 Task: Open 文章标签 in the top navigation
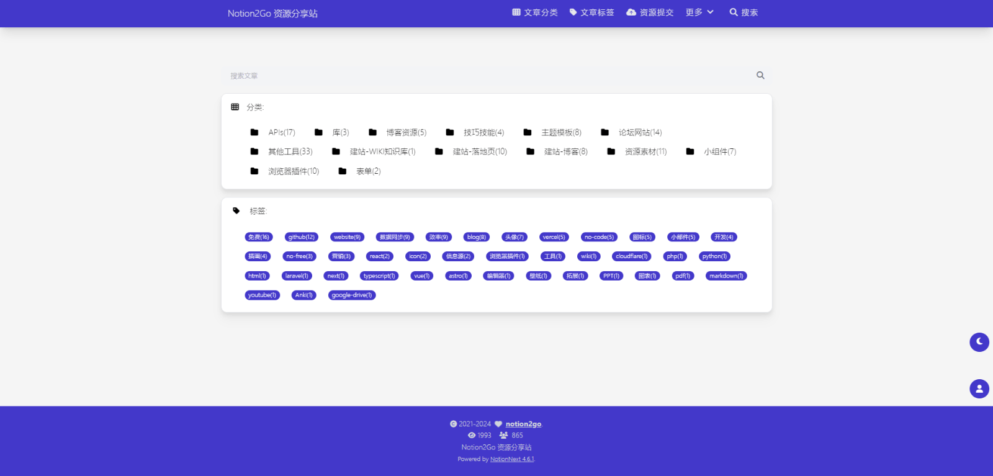click(x=591, y=12)
